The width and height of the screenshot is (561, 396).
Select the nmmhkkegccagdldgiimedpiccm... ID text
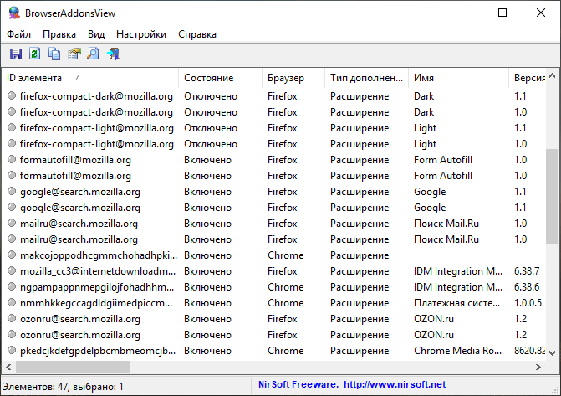point(96,303)
